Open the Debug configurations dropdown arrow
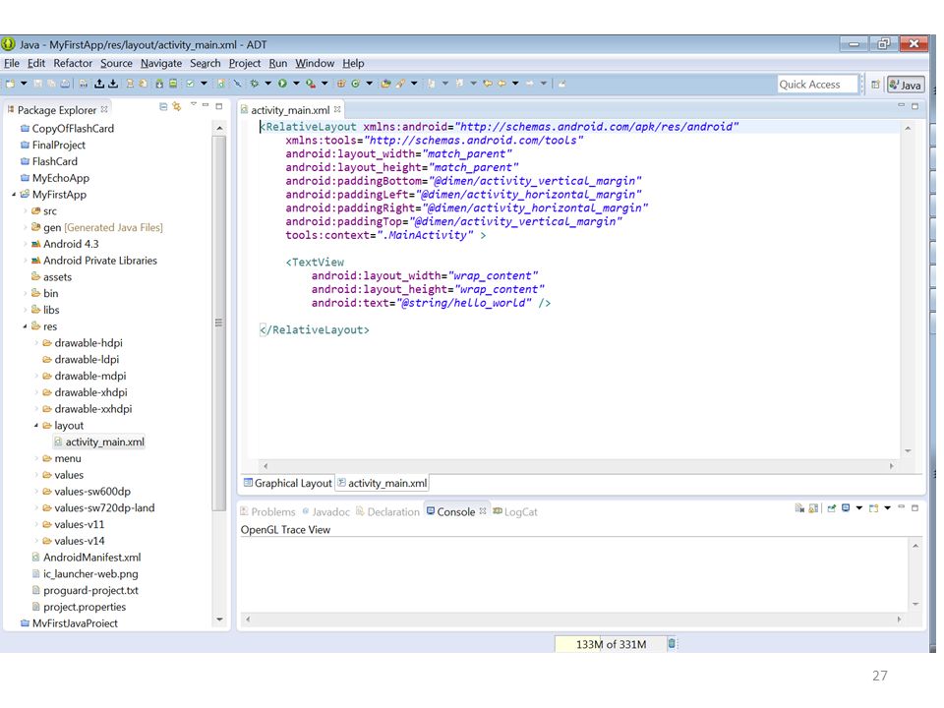Screen dimensions: 944x708 [267, 84]
